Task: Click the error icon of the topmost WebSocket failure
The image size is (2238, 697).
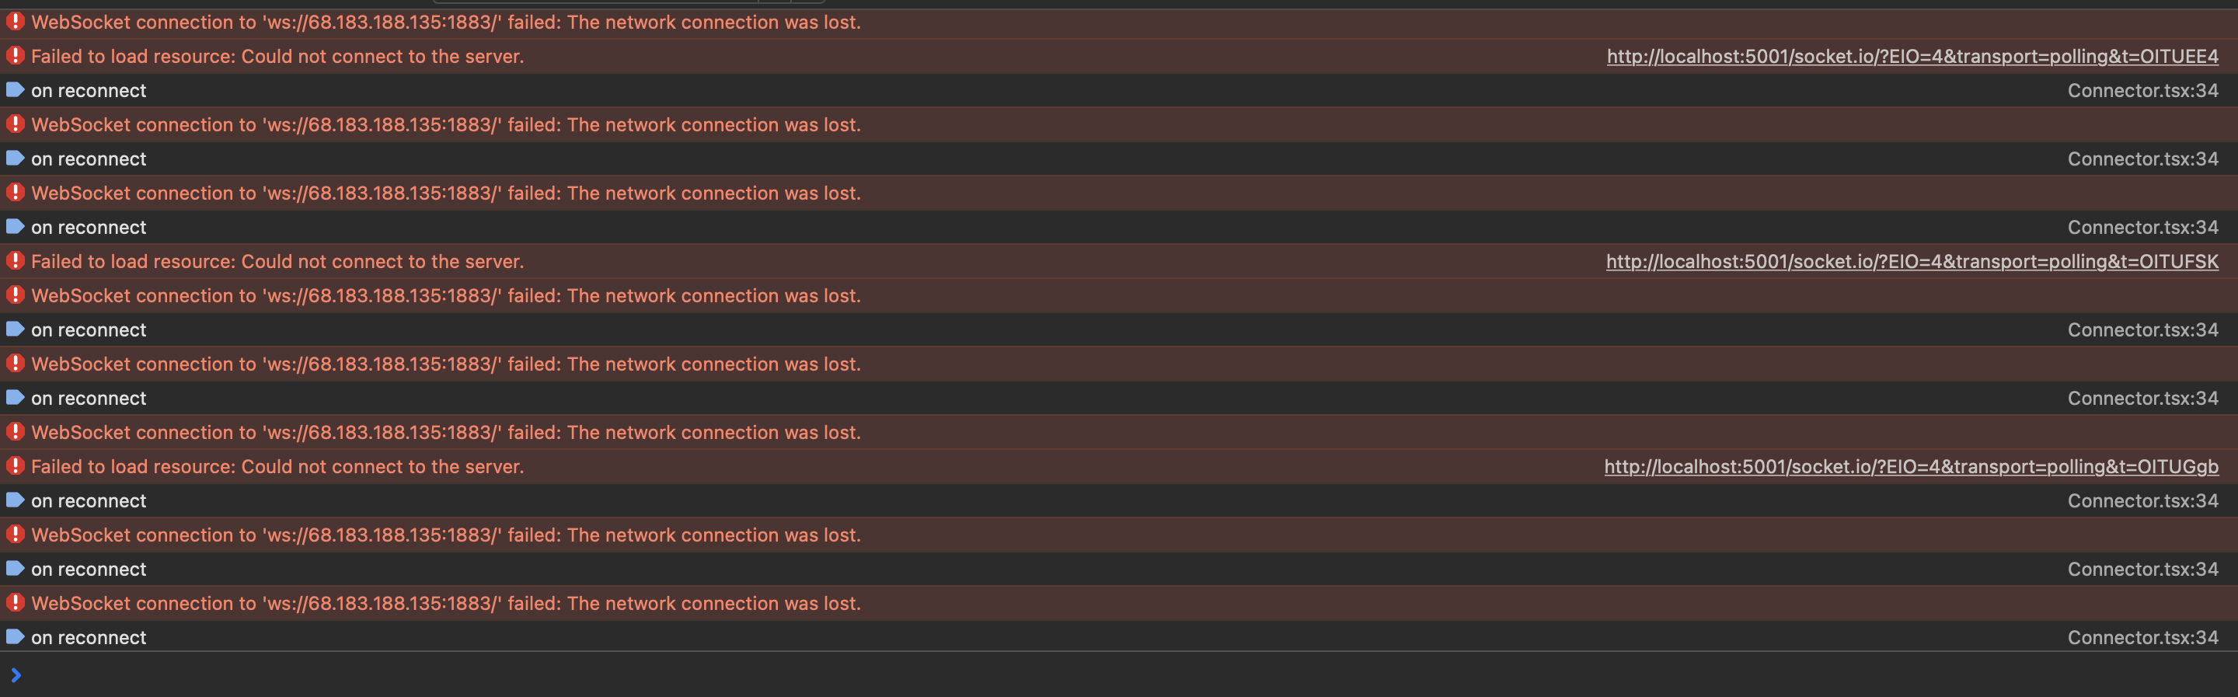Action: pos(15,22)
